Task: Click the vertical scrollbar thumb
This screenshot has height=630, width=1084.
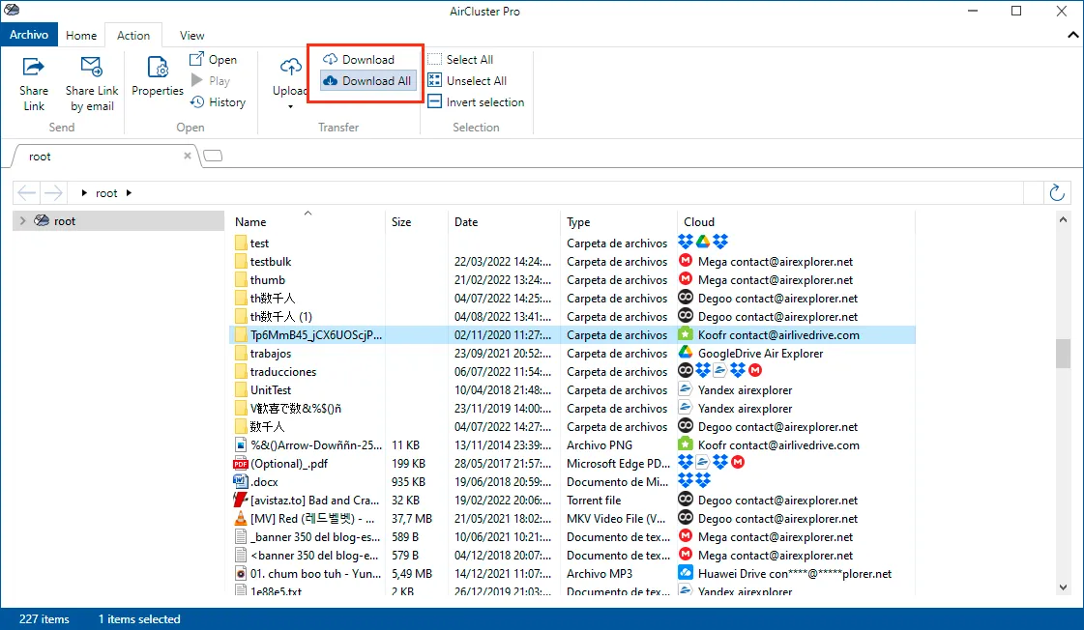Action: coord(1064,354)
